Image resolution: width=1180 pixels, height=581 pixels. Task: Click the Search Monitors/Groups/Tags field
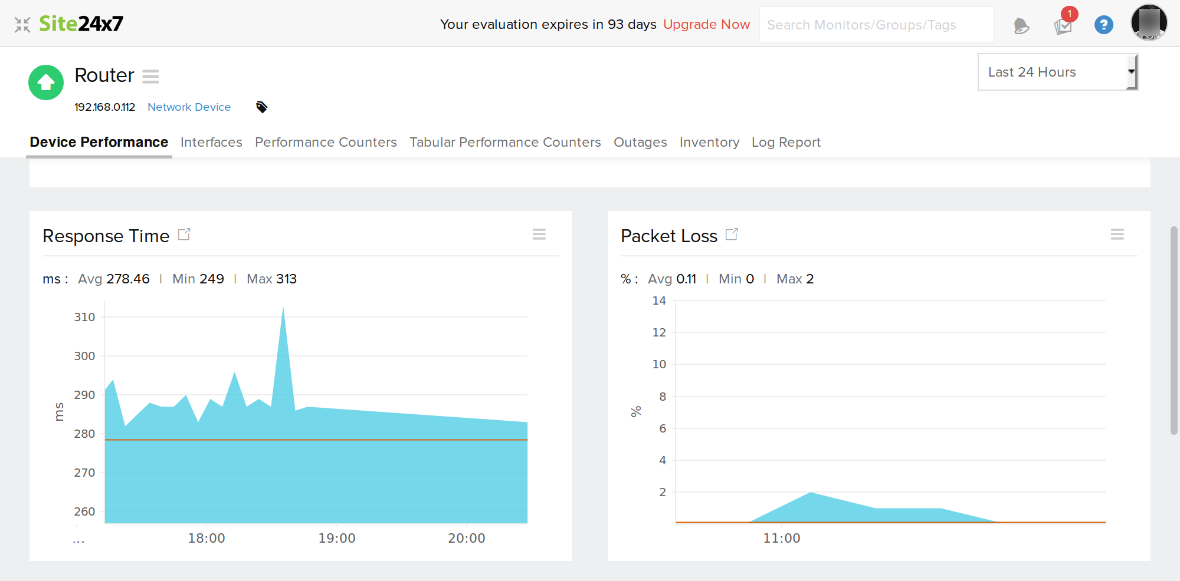876,25
